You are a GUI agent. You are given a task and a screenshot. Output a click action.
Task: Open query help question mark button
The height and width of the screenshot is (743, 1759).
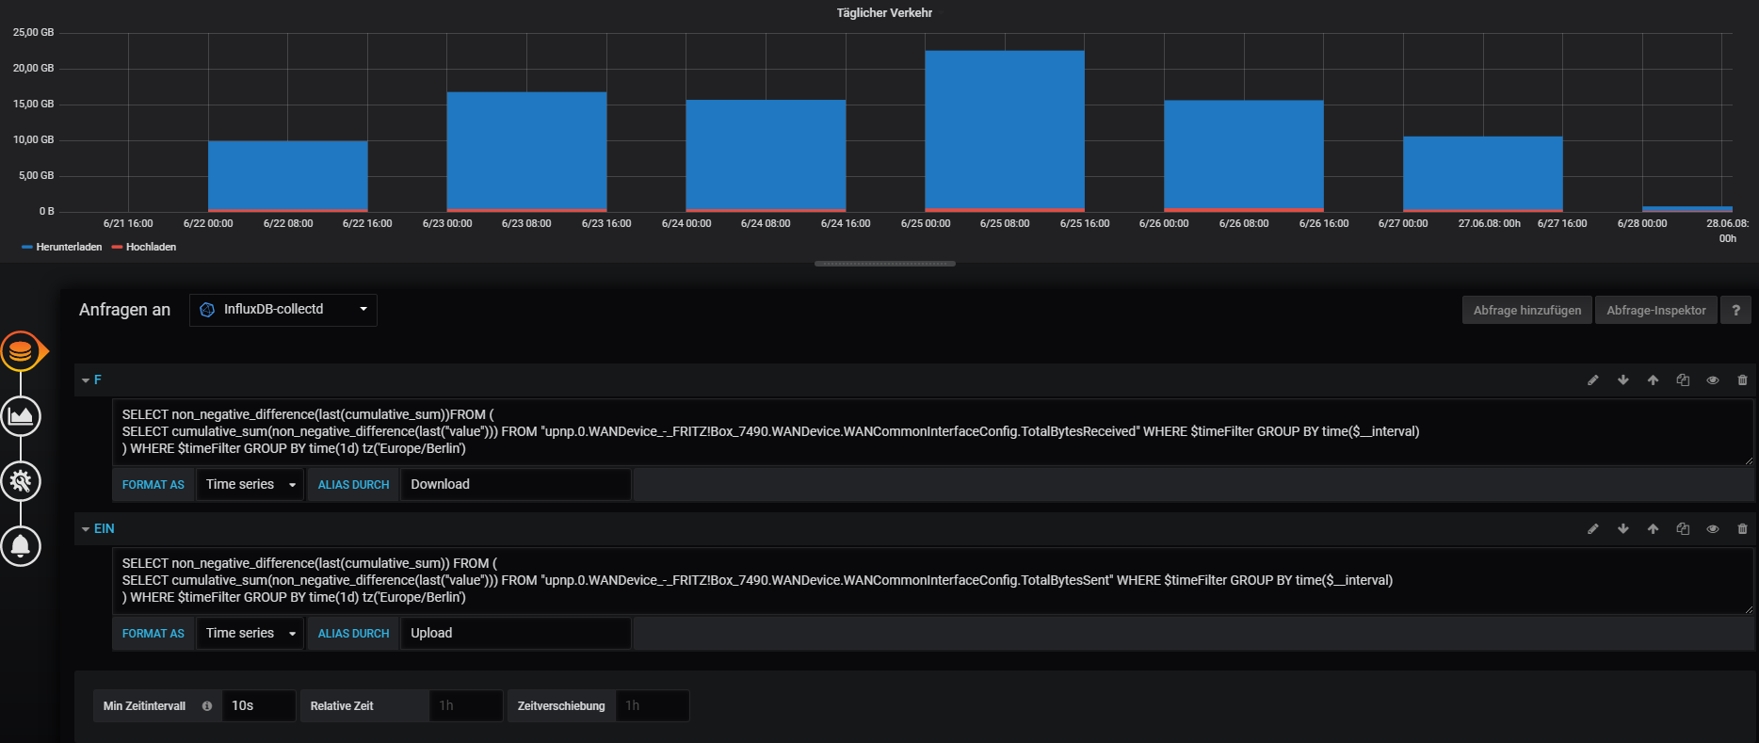(x=1735, y=310)
